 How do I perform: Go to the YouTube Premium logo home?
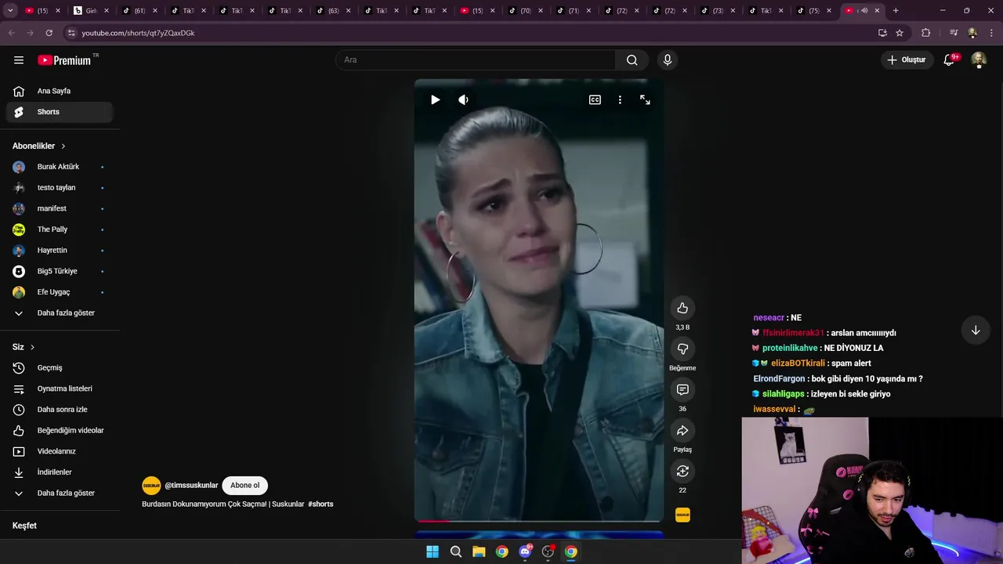tap(65, 60)
